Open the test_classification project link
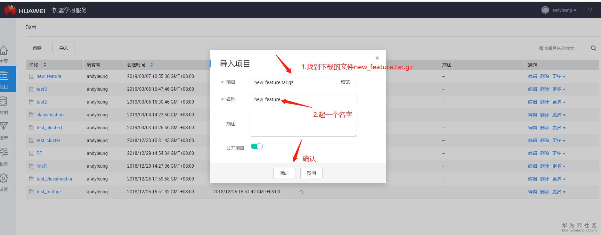The height and width of the screenshot is (235, 601). (x=55, y=179)
